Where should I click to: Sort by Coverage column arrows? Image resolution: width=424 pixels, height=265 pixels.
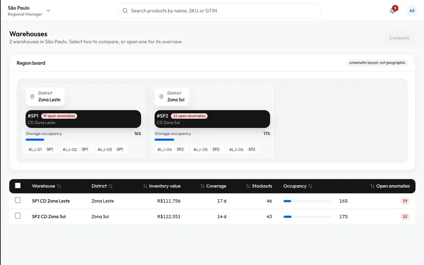(x=203, y=186)
